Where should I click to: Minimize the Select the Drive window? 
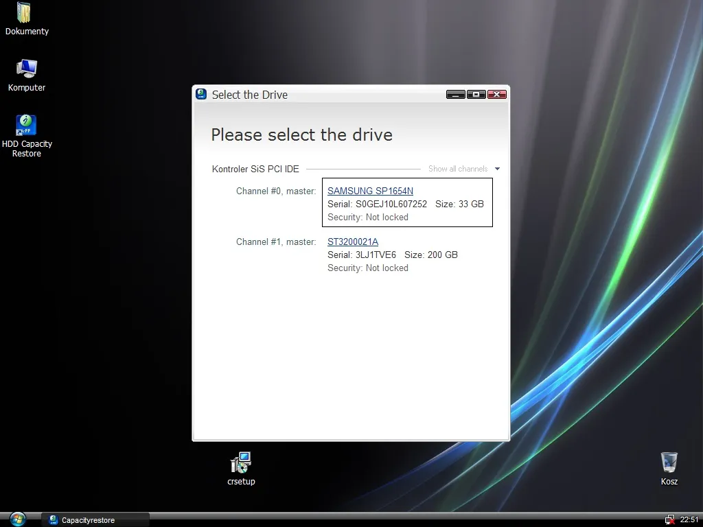455,95
